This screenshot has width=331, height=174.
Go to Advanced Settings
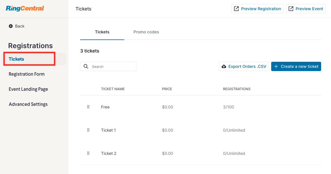pos(28,104)
